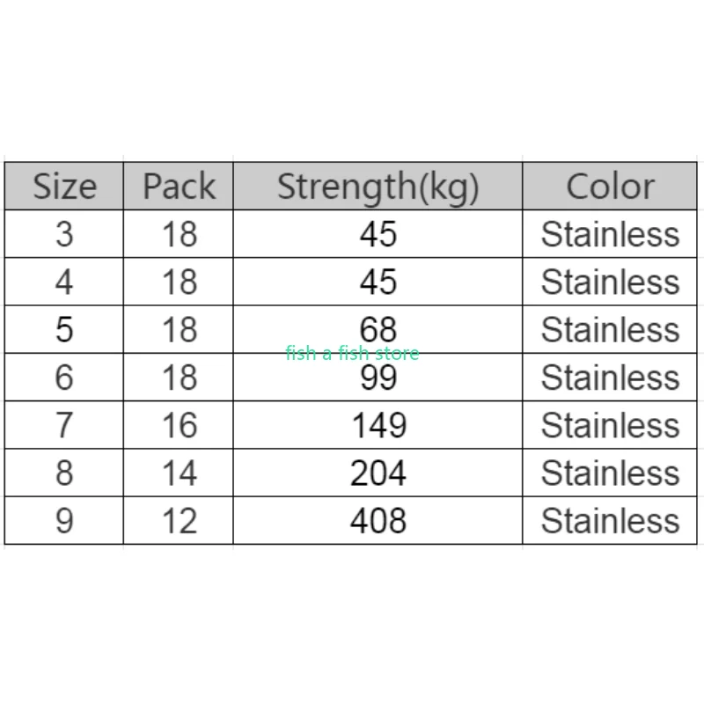Click the fish a fish store watermark
The width and height of the screenshot is (704, 704).
[x=352, y=354]
